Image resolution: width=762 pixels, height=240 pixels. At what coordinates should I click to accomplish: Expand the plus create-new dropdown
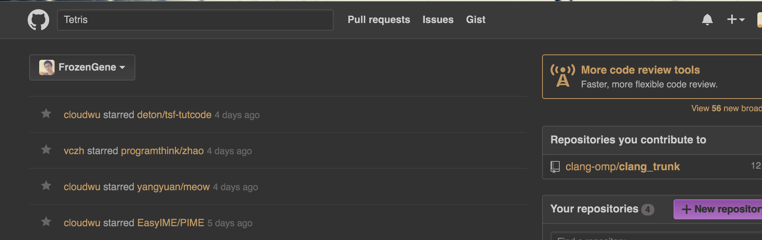(x=735, y=20)
